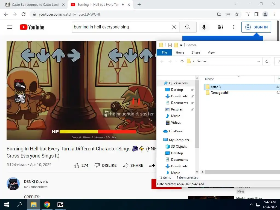The image size is (280, 210).
Task: Open Videos in the navigation pane
Action: [x=176, y=122]
